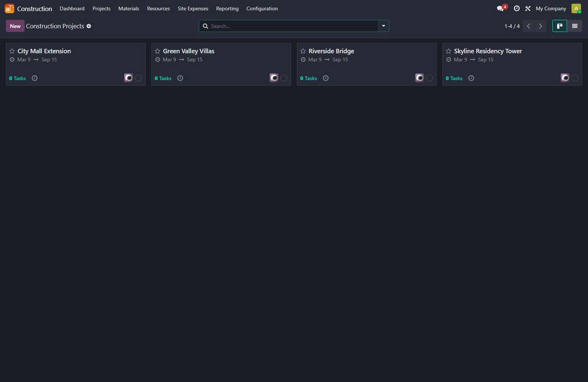Open 0 Tasks of Green Valley Villas

(163, 78)
